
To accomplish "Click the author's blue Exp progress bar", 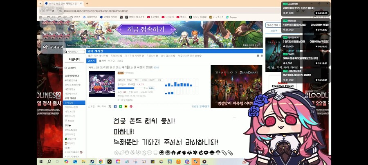I will tap(126, 88).
